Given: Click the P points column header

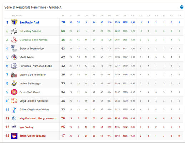Looking at the screenshot, I should coord(63,16).
